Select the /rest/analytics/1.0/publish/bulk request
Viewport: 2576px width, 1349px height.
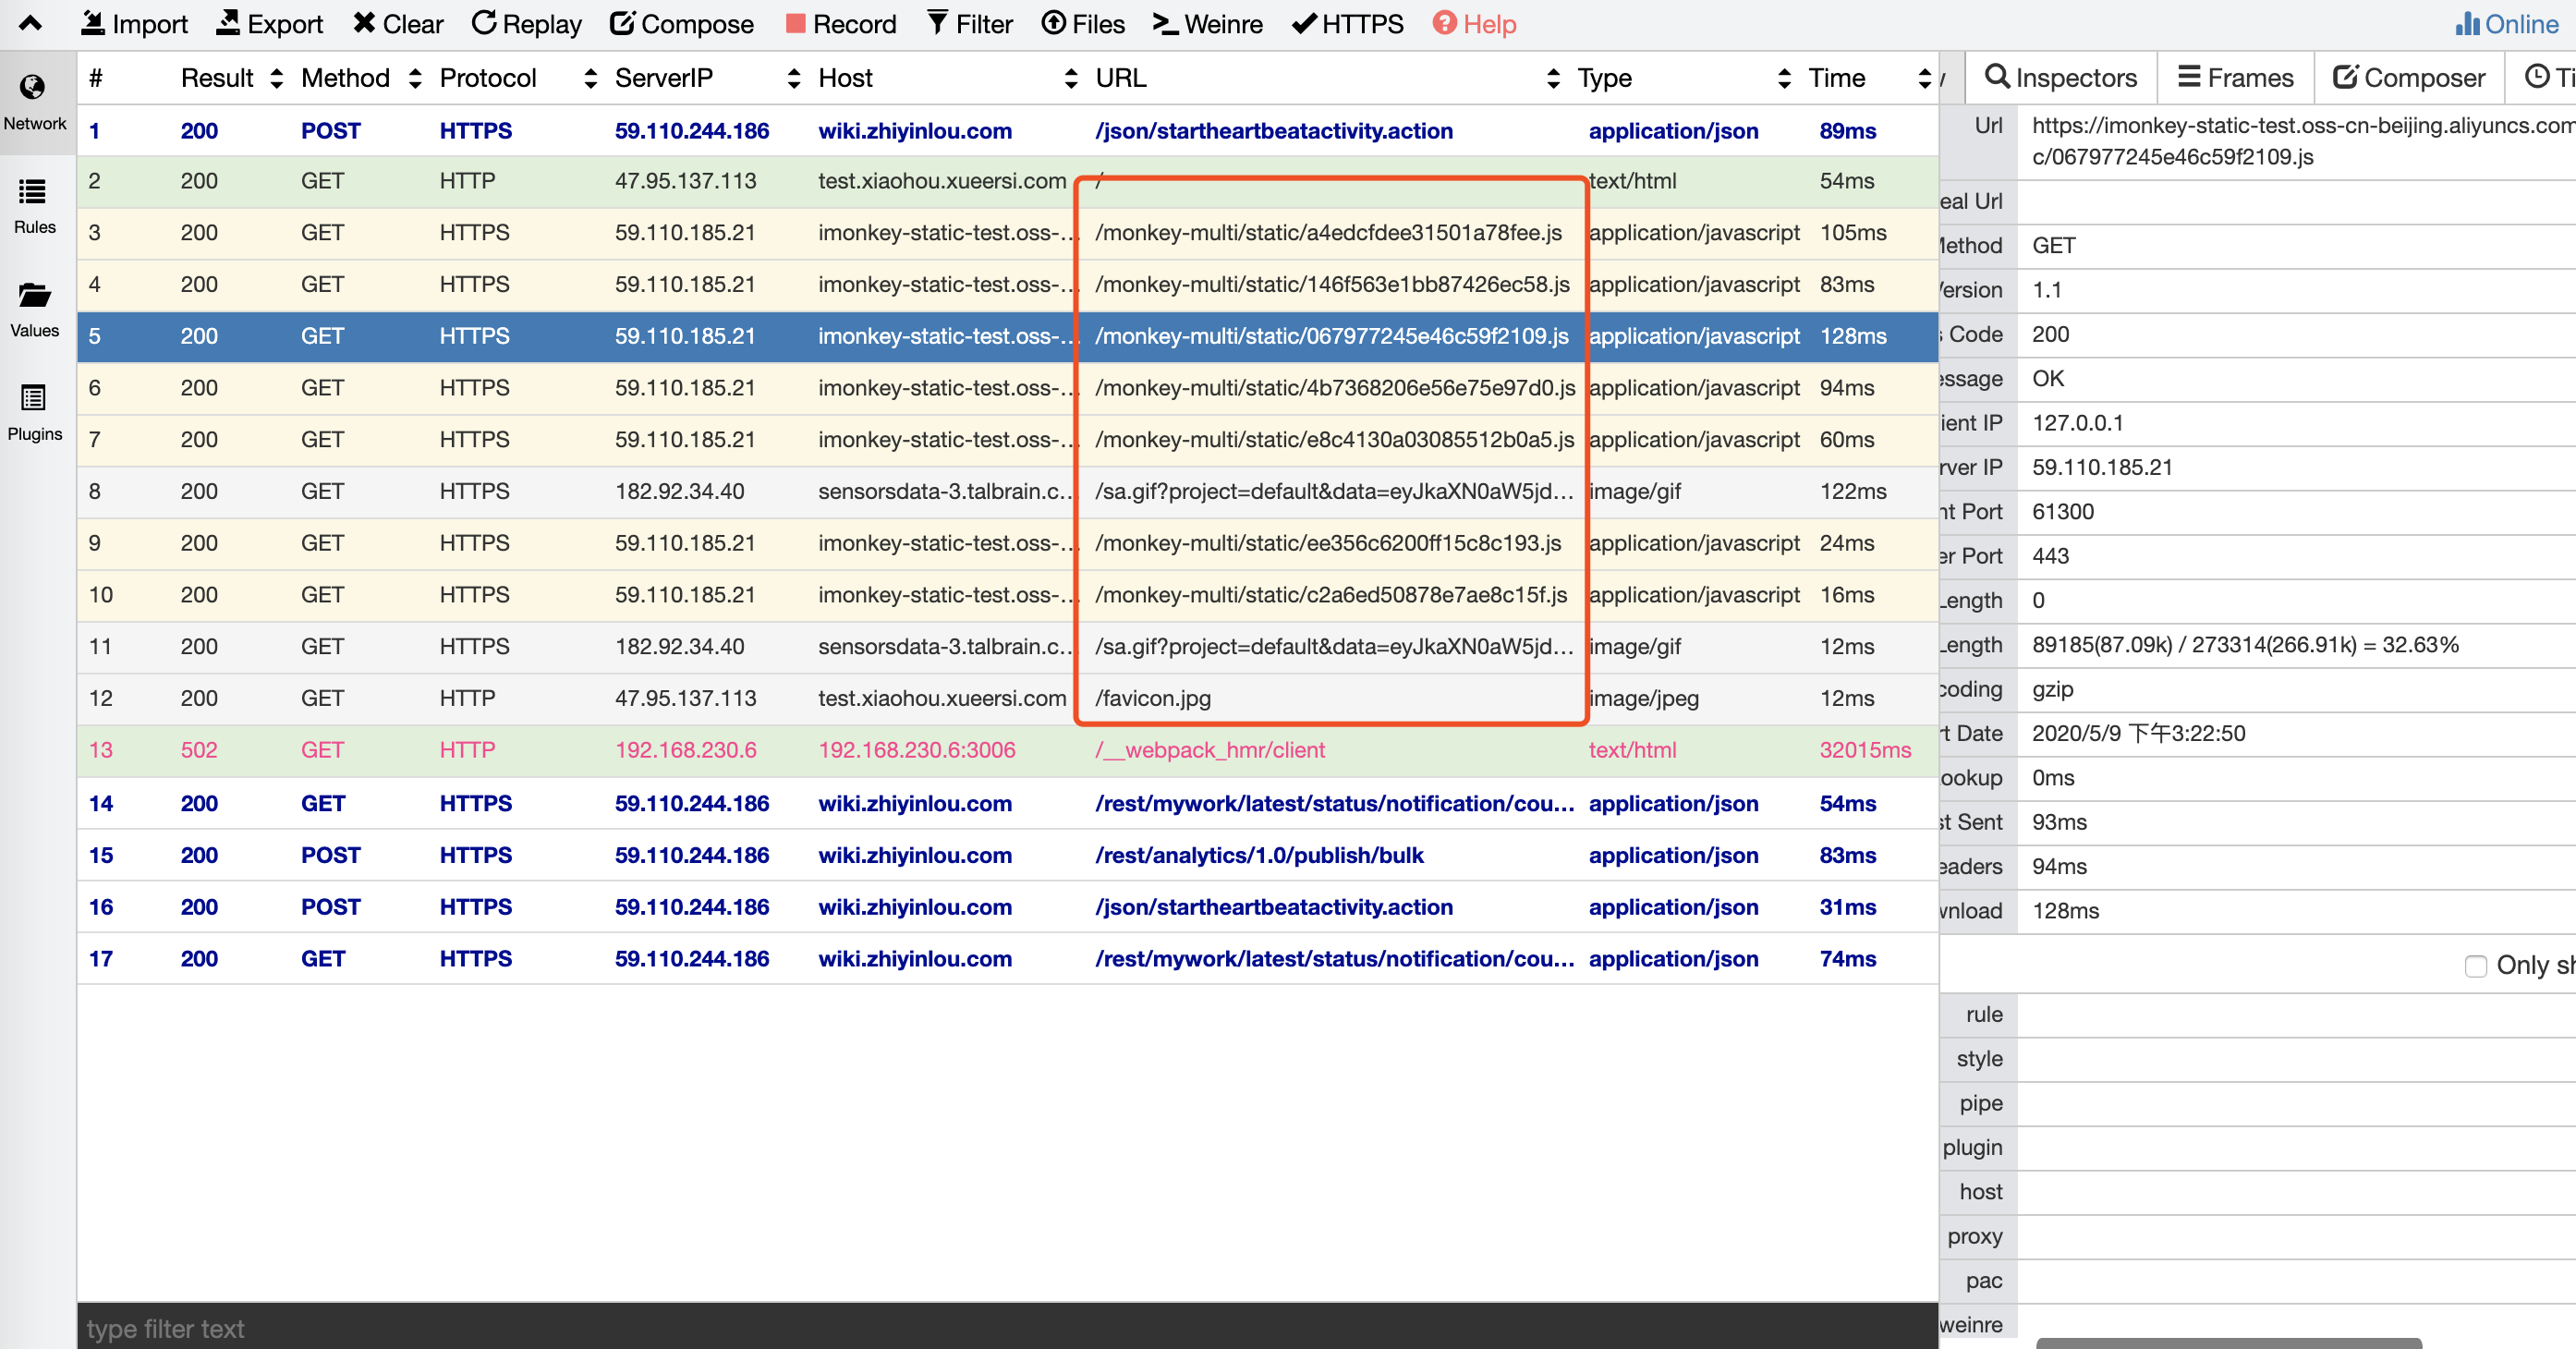click(1007, 856)
